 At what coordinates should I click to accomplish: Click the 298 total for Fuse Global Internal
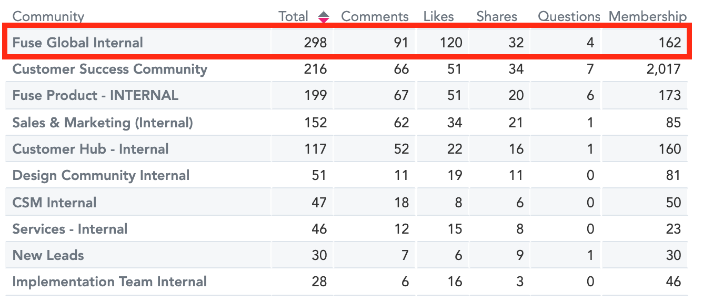(315, 43)
